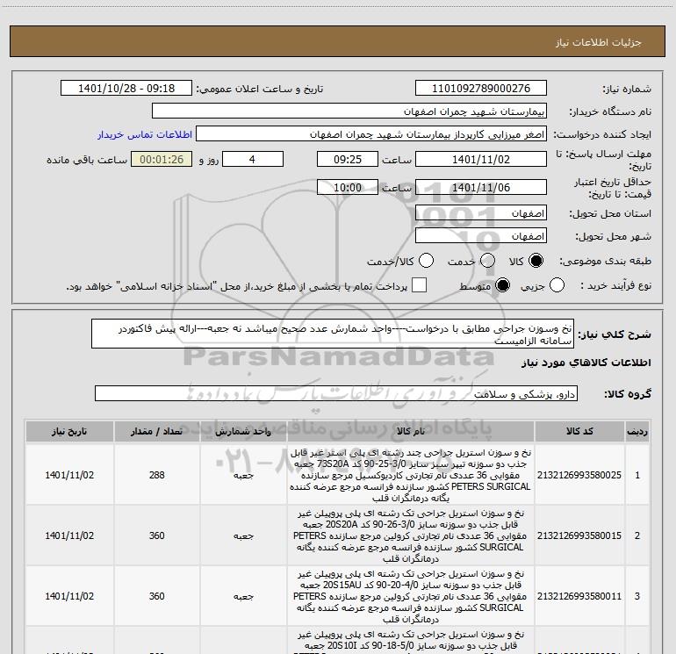This screenshot has width=676, height=654.
Task: Click the price validity date 1401/11/06 field
Action: coord(481,187)
